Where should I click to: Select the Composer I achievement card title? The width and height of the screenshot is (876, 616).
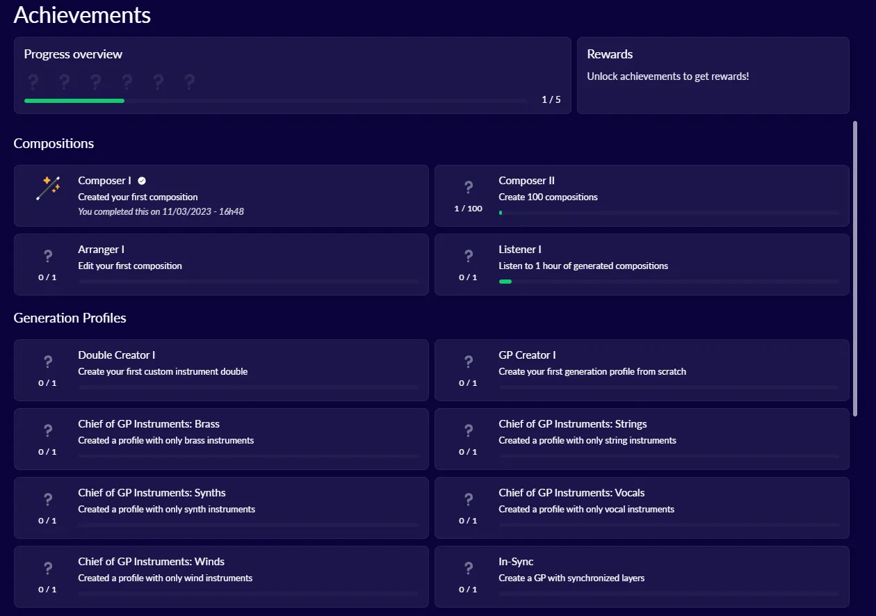(104, 181)
